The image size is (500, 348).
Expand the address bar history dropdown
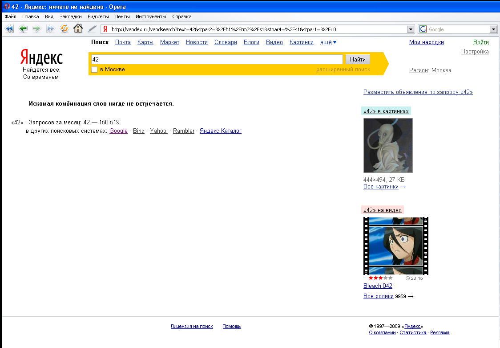(411, 29)
